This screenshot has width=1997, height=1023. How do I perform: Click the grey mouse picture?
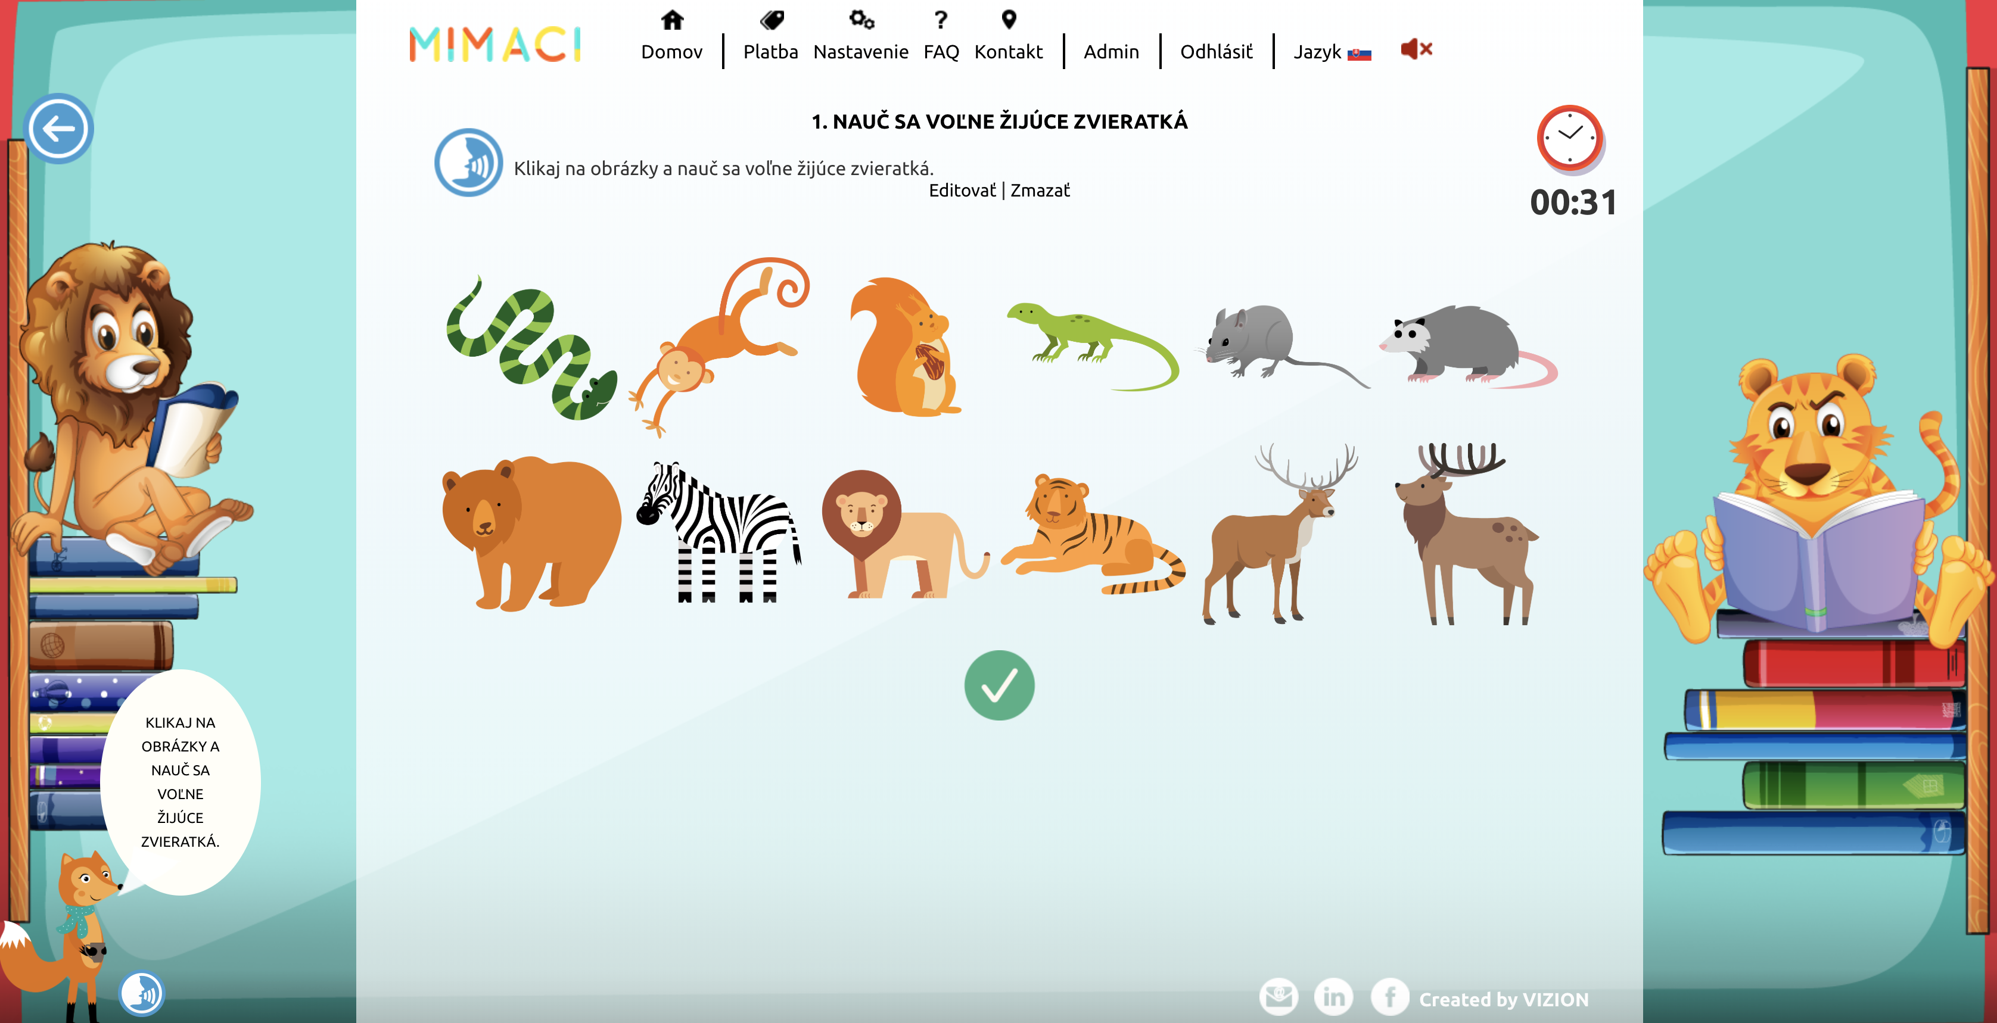(1283, 347)
